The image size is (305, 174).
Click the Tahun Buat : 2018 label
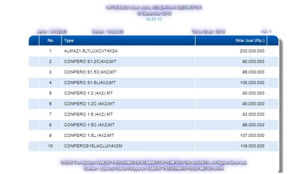[208, 31]
